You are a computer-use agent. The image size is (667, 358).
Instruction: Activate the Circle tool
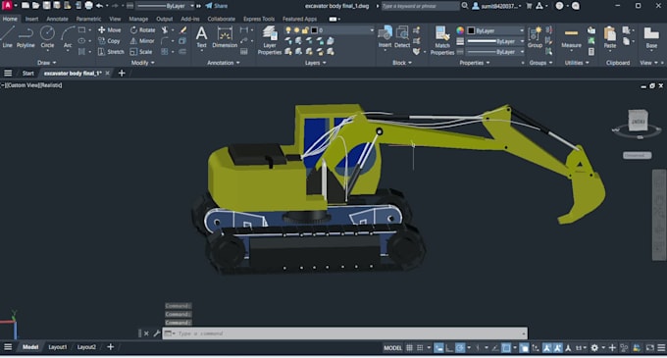click(x=47, y=37)
